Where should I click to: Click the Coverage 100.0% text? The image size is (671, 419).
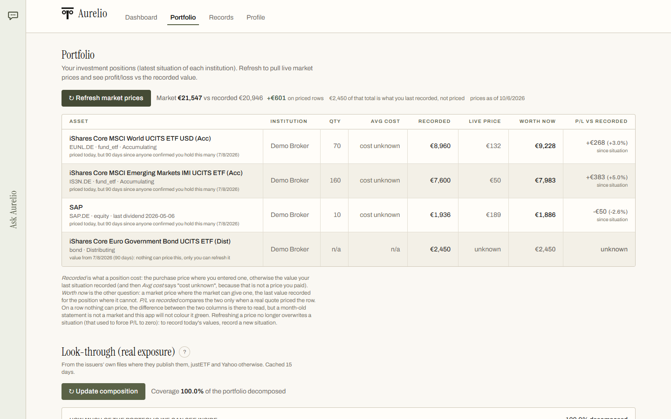tap(178, 392)
